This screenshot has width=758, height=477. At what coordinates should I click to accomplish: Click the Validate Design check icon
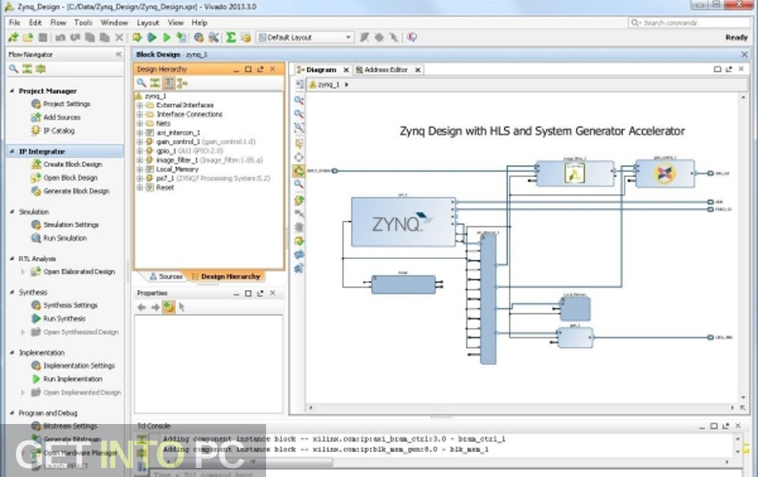[299, 241]
